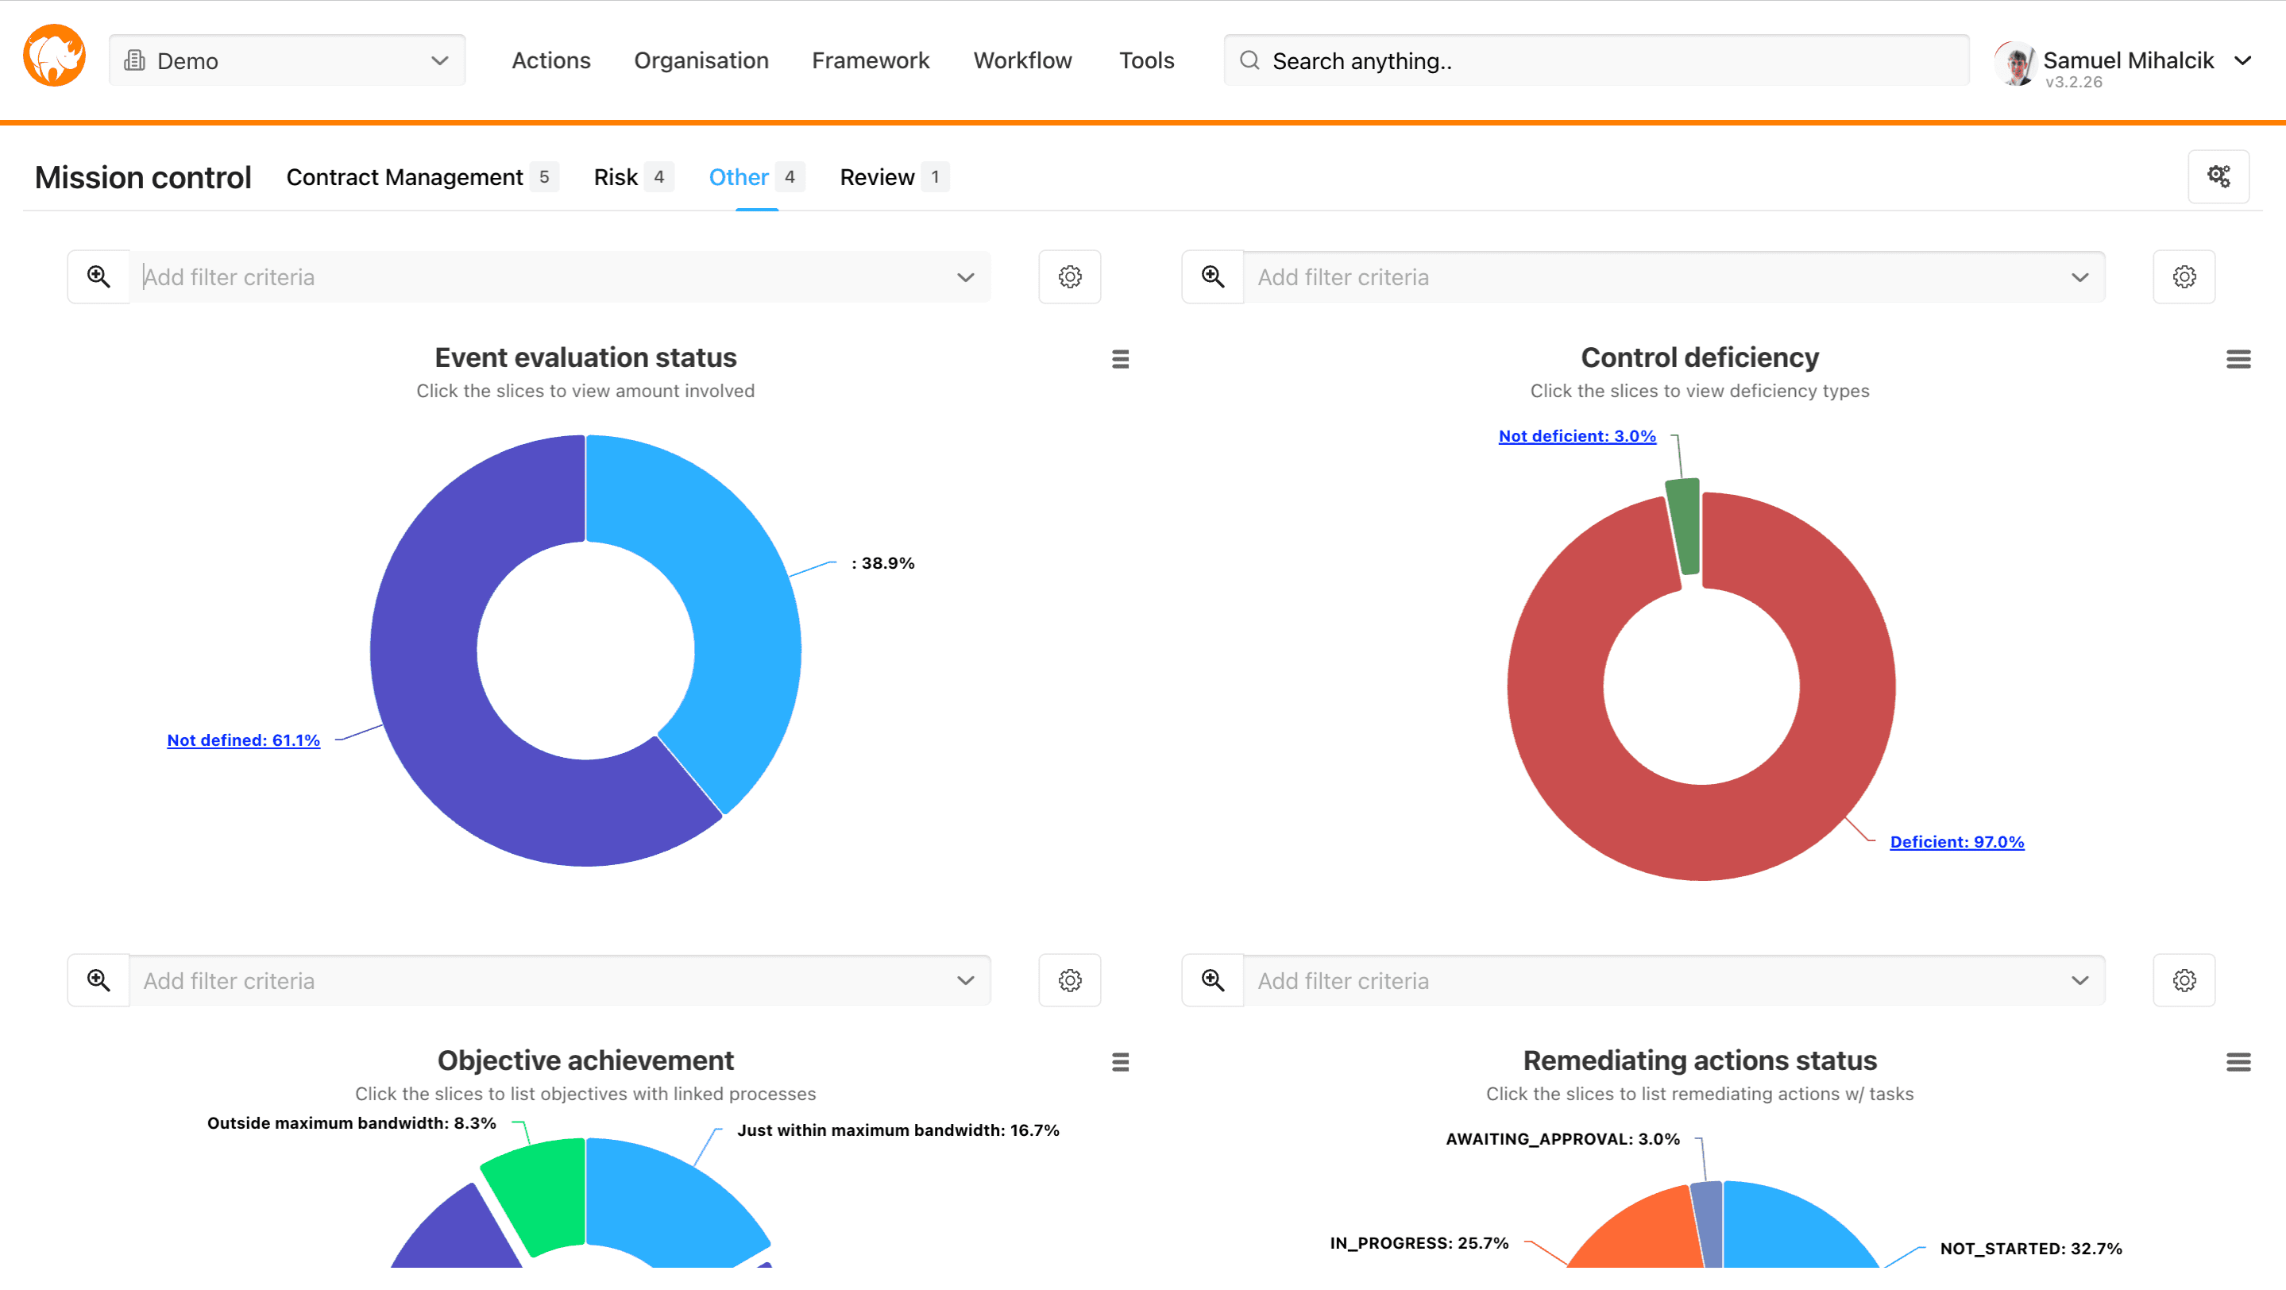This screenshot has height=1290, width=2286.
Task: Open settings gear next to the Event evaluation filter
Action: coord(1069,276)
